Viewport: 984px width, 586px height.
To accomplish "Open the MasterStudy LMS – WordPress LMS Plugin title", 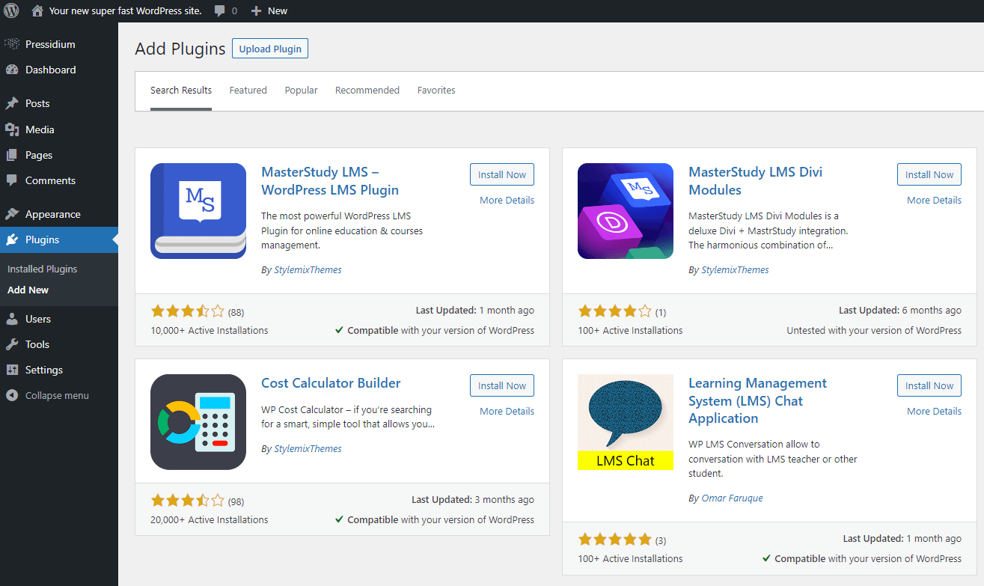I will point(330,181).
